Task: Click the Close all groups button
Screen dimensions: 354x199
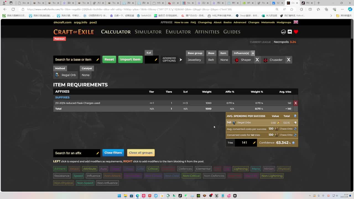Action: pyautogui.click(x=140, y=153)
